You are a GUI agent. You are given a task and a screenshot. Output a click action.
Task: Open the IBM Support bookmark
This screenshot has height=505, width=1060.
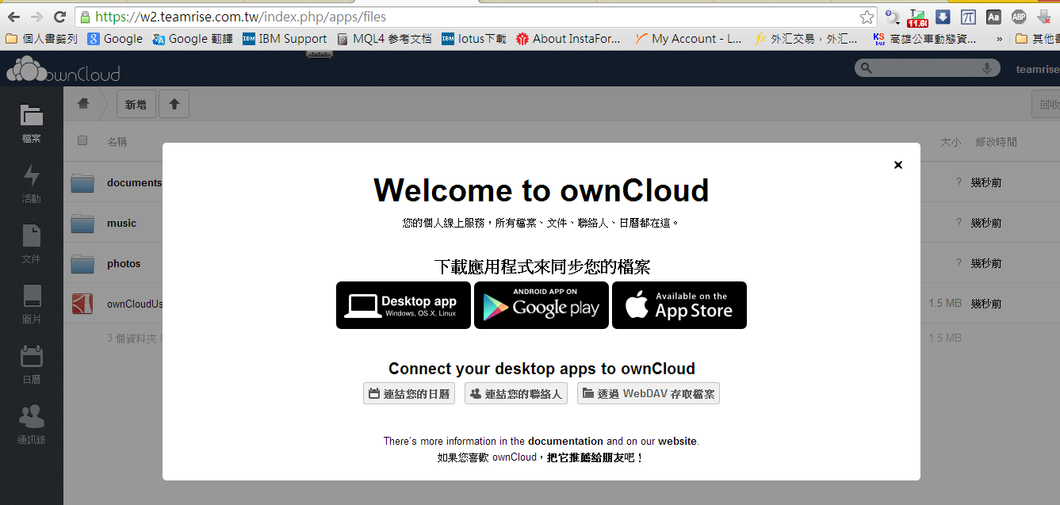click(x=285, y=38)
